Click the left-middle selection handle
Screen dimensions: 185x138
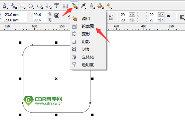tap(20, 79)
